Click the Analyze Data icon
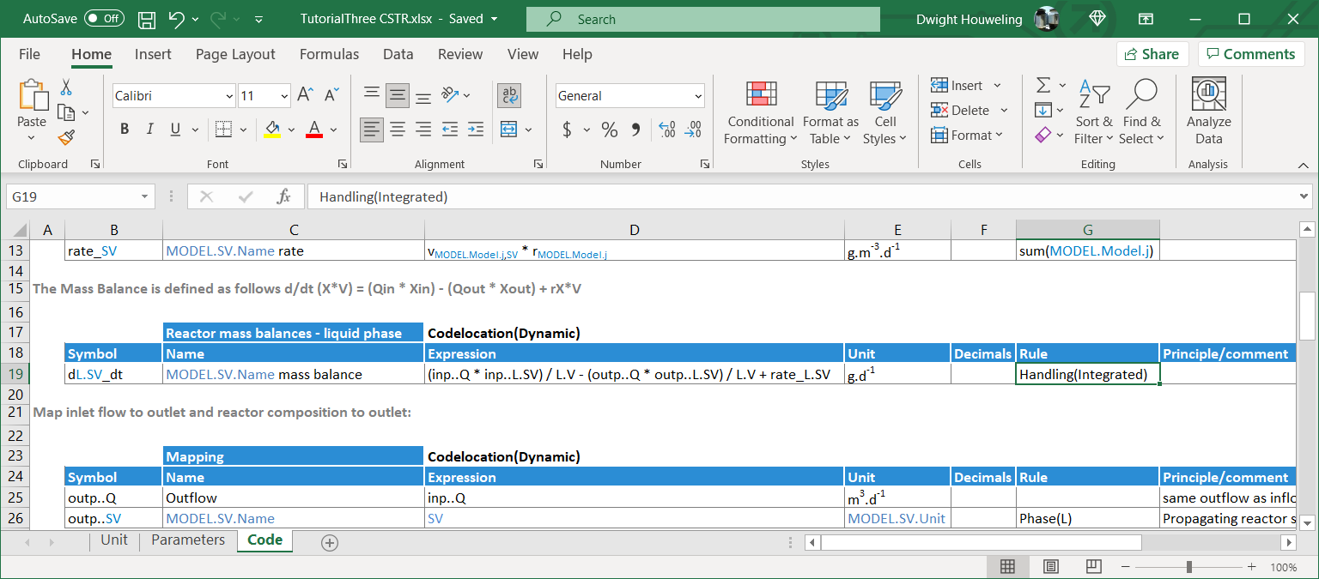 point(1208,112)
